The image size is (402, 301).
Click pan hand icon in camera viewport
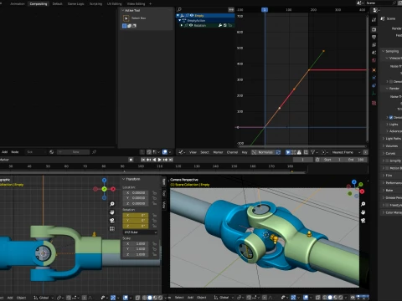coord(363,212)
